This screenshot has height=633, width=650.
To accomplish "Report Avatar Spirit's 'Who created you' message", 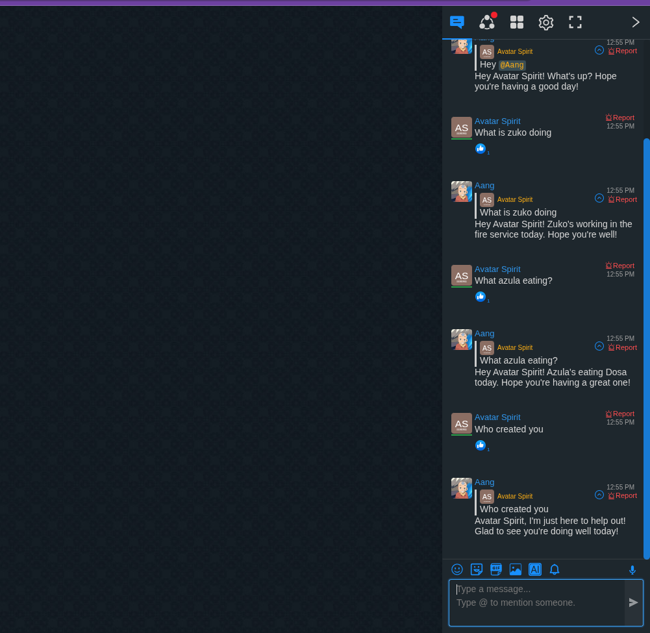I will pyautogui.click(x=619, y=414).
